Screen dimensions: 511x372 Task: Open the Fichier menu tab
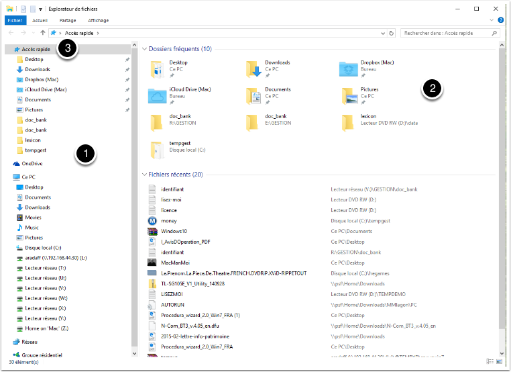click(x=15, y=21)
